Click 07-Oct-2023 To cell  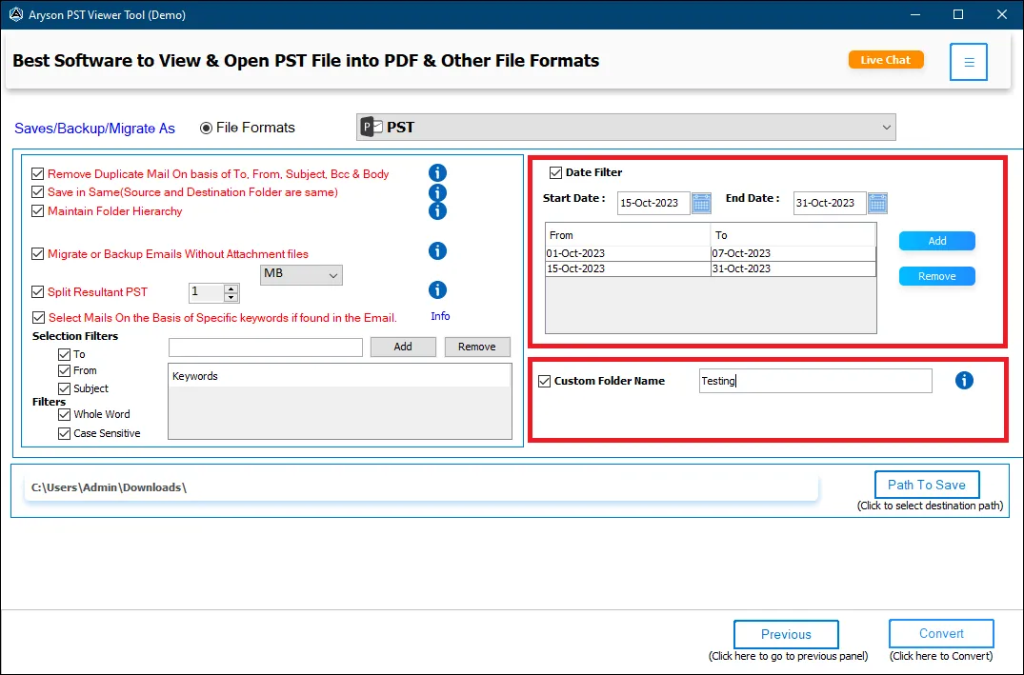pos(793,253)
